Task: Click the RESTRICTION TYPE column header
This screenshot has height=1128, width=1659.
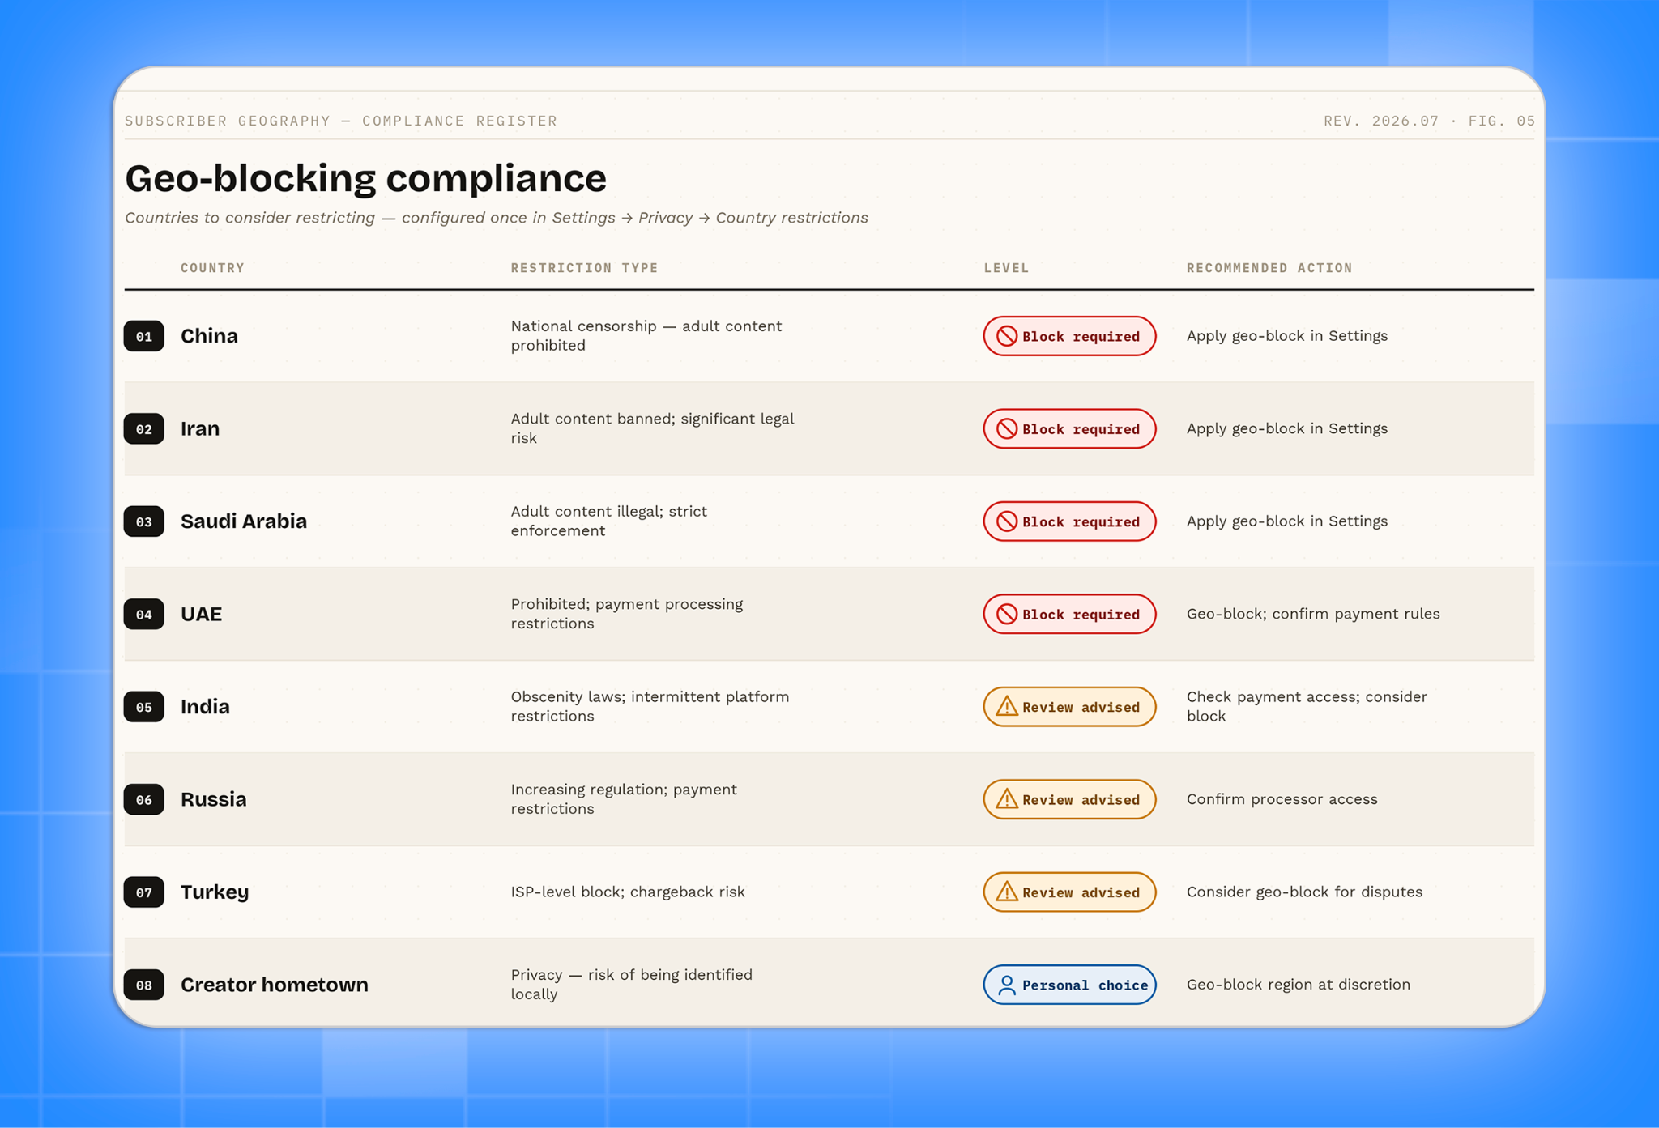Action: click(584, 268)
